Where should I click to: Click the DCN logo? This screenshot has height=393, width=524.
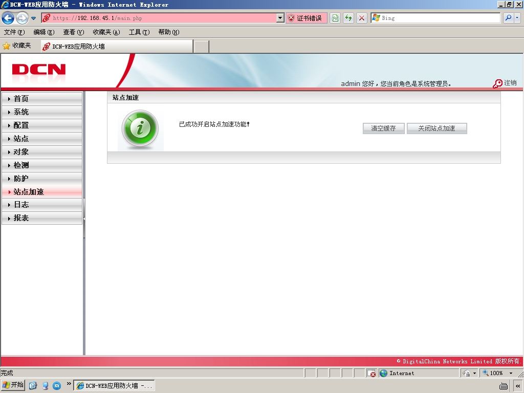tap(39, 70)
